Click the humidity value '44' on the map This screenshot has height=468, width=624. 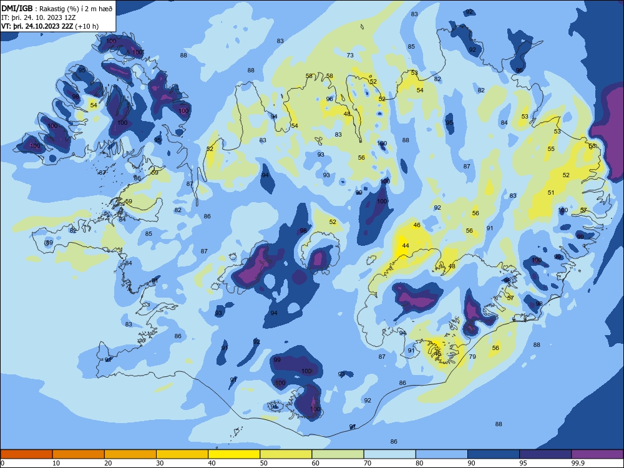[x=406, y=245]
